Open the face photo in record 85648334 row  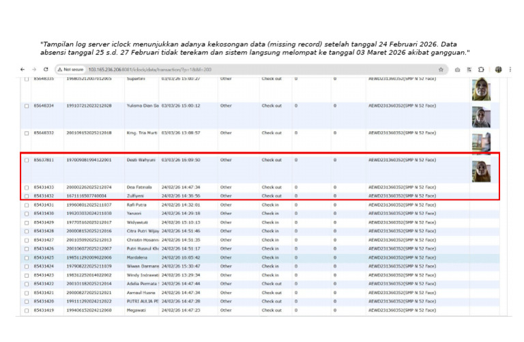click(481, 116)
